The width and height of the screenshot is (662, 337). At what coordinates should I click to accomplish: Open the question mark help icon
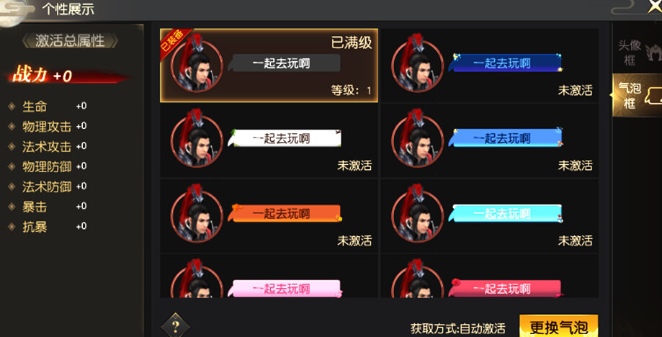[x=176, y=325]
